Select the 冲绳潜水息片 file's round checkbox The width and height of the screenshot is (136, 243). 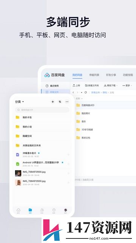(68, 155)
